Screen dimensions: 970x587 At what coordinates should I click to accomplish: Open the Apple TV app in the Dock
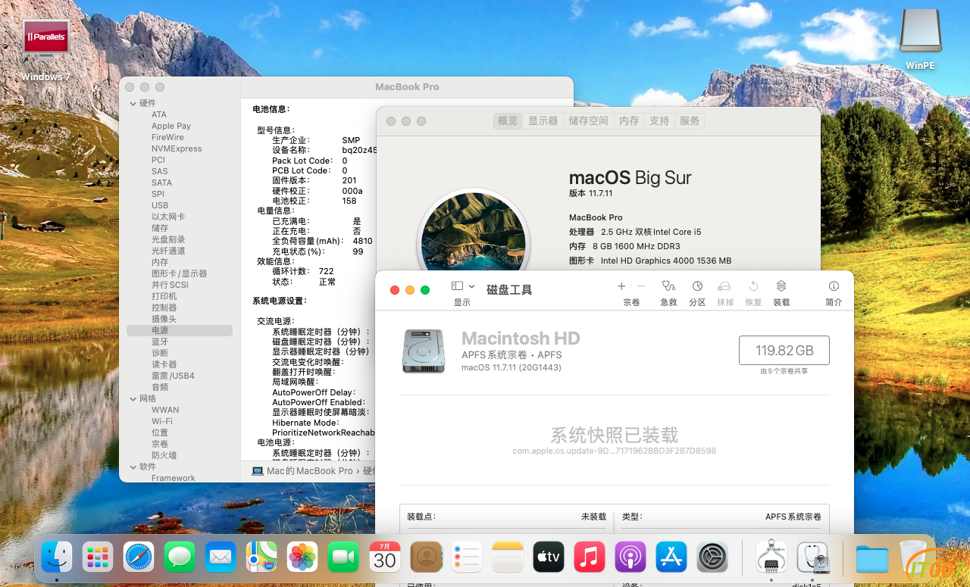[549, 557]
